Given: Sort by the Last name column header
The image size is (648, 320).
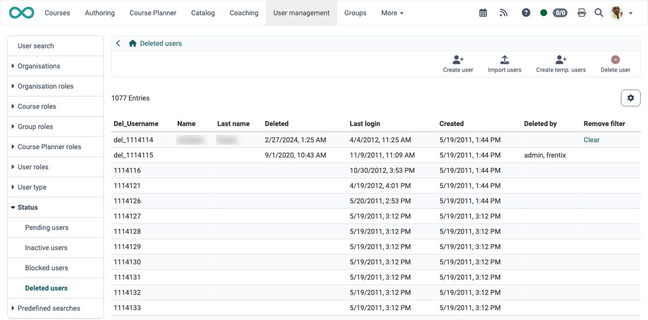Looking at the screenshot, I should (233, 124).
